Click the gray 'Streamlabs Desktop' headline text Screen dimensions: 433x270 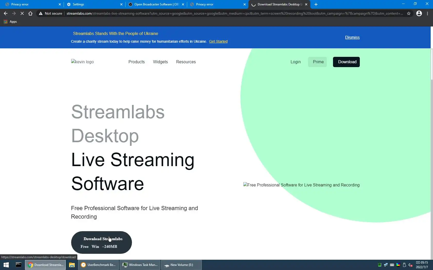click(118, 124)
